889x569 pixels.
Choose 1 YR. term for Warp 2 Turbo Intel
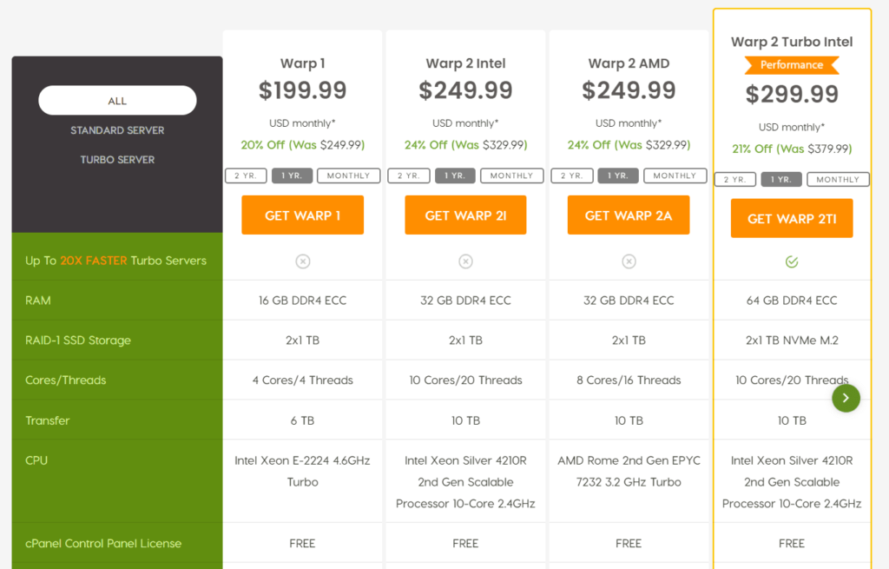click(781, 180)
